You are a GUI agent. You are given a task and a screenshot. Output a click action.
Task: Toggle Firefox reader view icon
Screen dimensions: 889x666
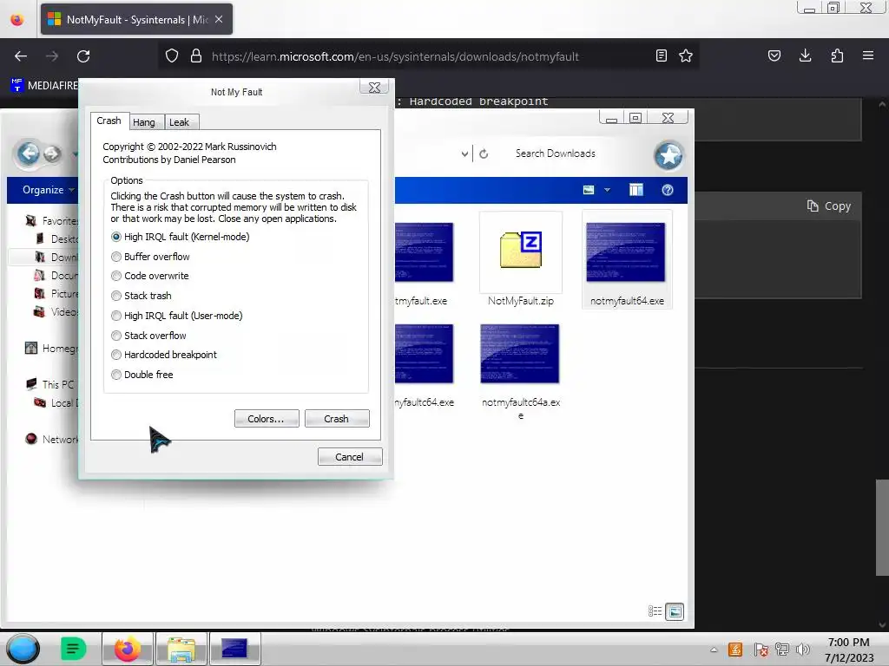click(661, 55)
